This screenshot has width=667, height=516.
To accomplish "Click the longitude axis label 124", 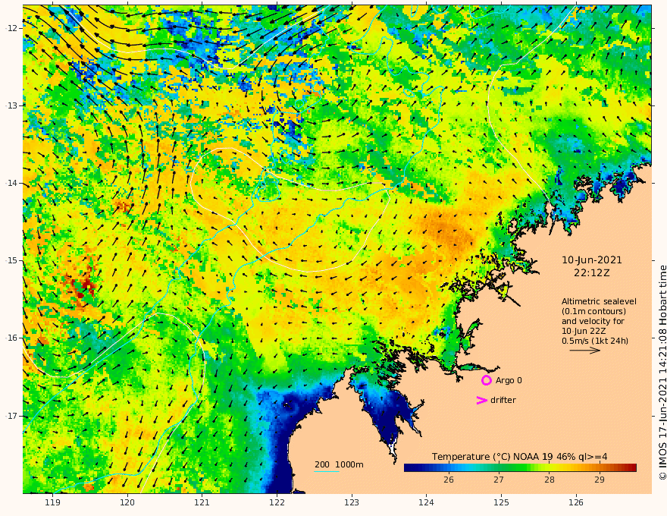I will pyautogui.click(x=427, y=503).
